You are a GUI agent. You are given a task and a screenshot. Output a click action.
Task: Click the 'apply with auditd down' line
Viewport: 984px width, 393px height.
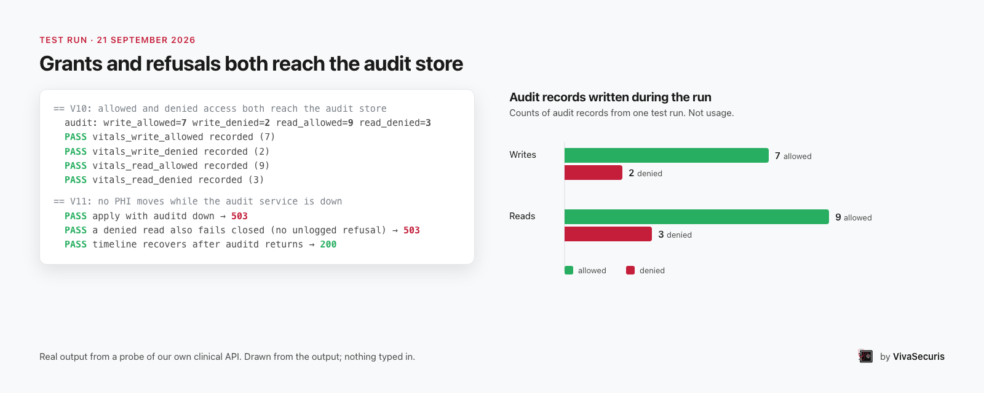[x=156, y=216]
